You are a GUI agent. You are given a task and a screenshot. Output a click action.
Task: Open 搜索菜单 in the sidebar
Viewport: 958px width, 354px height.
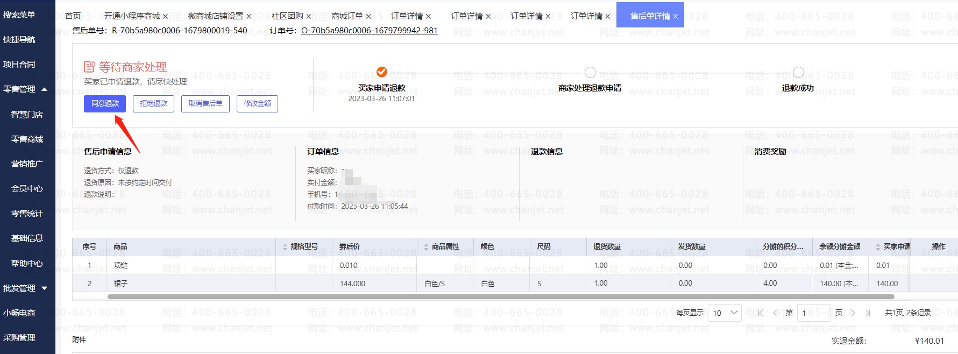click(19, 15)
